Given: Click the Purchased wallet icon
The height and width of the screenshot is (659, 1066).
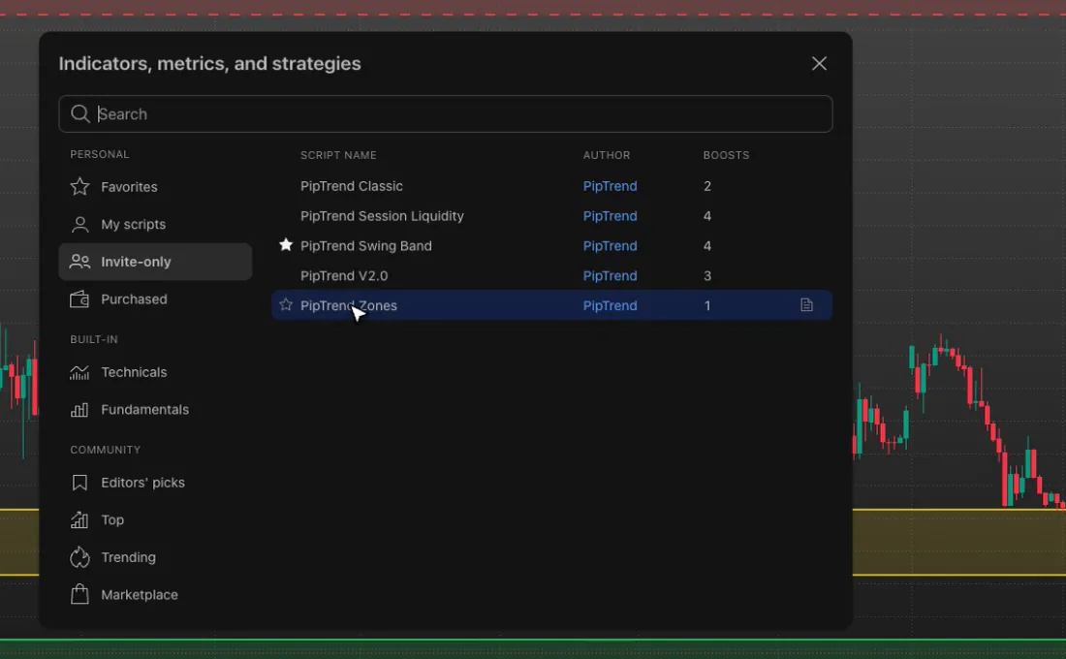Looking at the screenshot, I should (x=79, y=299).
